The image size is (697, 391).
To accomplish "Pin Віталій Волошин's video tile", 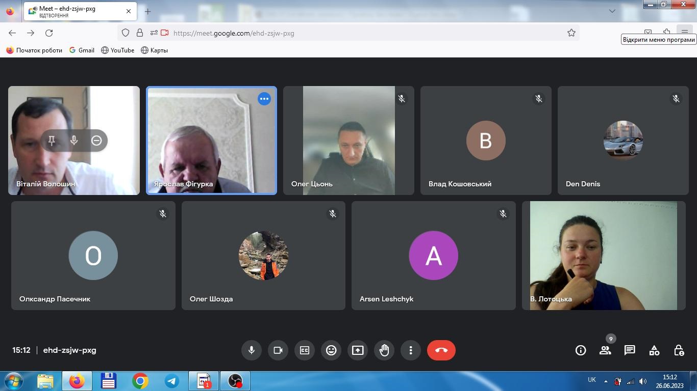I will 52,141.
